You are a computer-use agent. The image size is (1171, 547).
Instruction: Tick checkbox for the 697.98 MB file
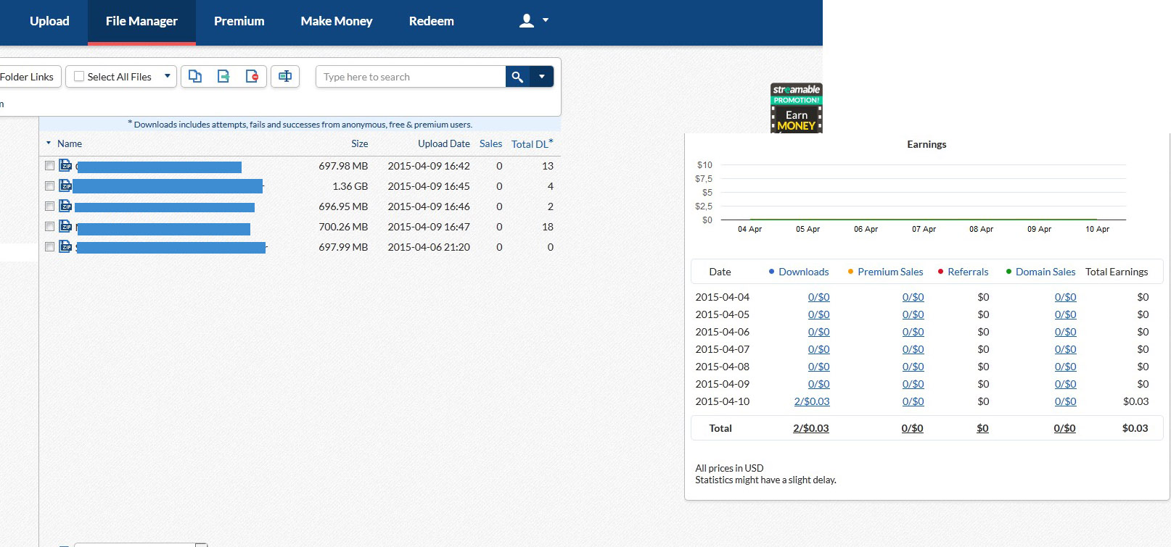(49, 166)
